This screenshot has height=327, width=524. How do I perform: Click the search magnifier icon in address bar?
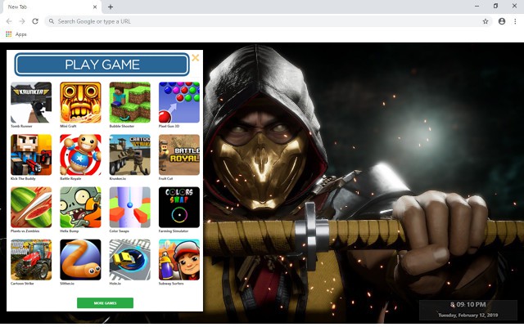52,21
